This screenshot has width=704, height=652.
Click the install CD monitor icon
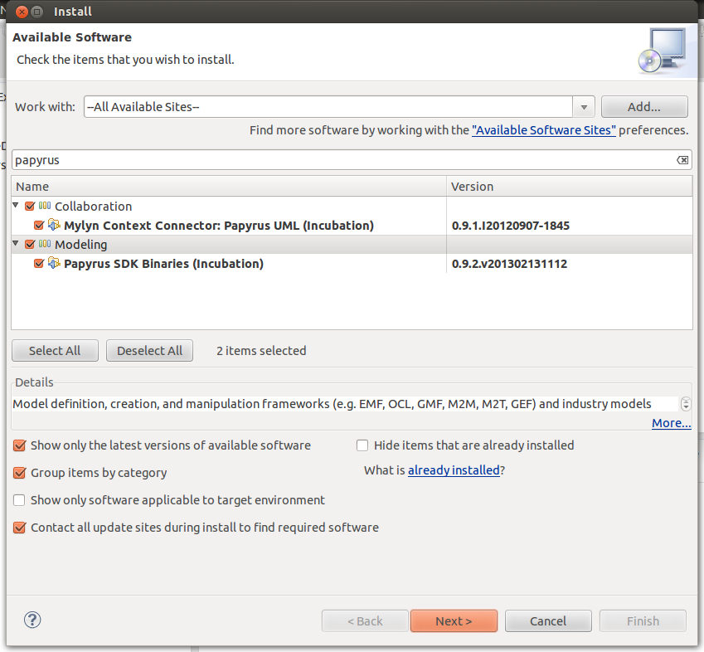(663, 50)
